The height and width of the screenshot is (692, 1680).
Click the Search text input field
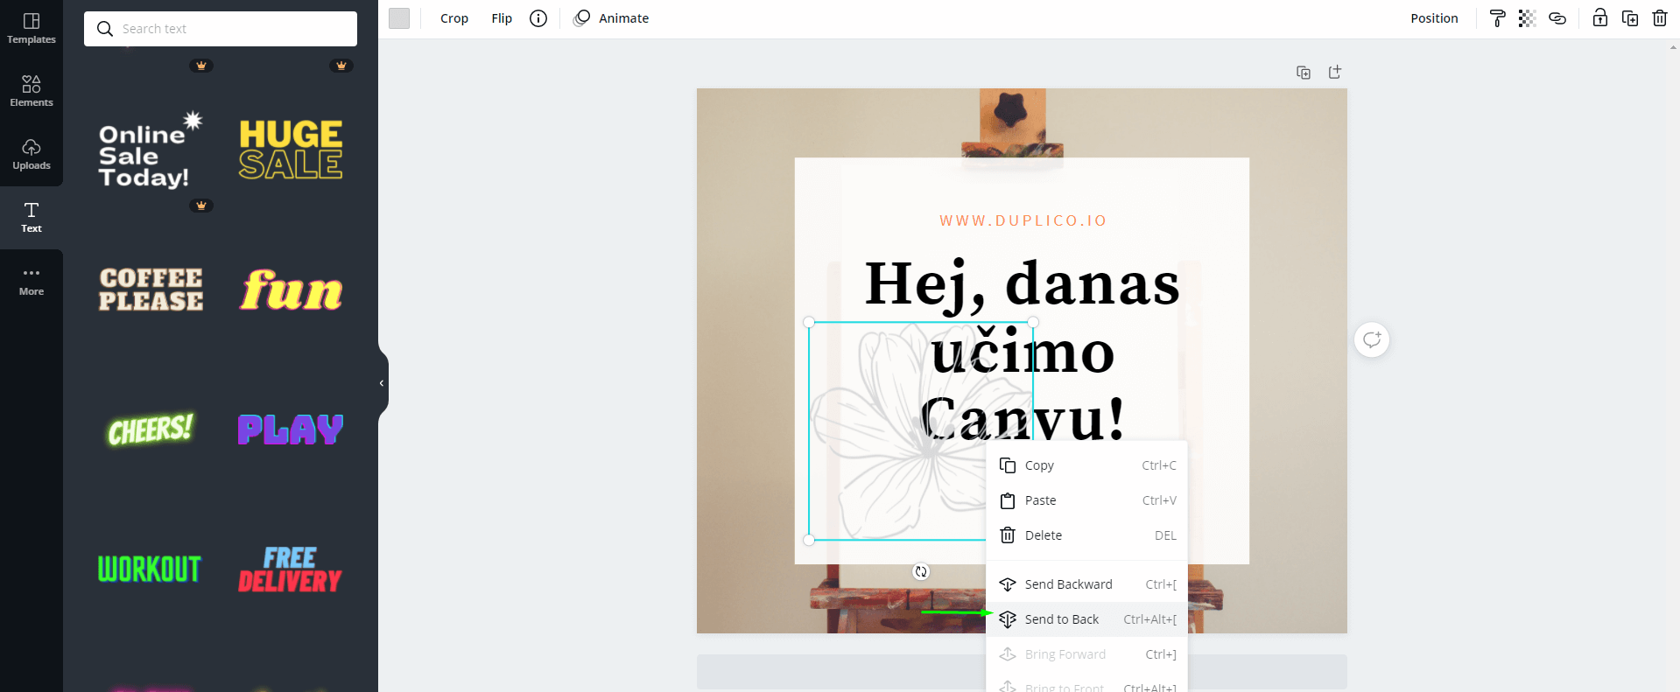coord(232,29)
